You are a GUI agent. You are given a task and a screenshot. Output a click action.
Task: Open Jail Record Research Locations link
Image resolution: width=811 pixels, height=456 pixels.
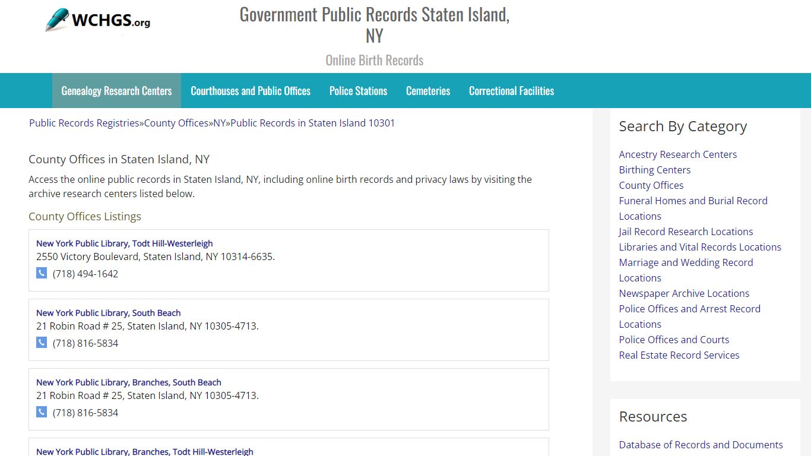[686, 232]
